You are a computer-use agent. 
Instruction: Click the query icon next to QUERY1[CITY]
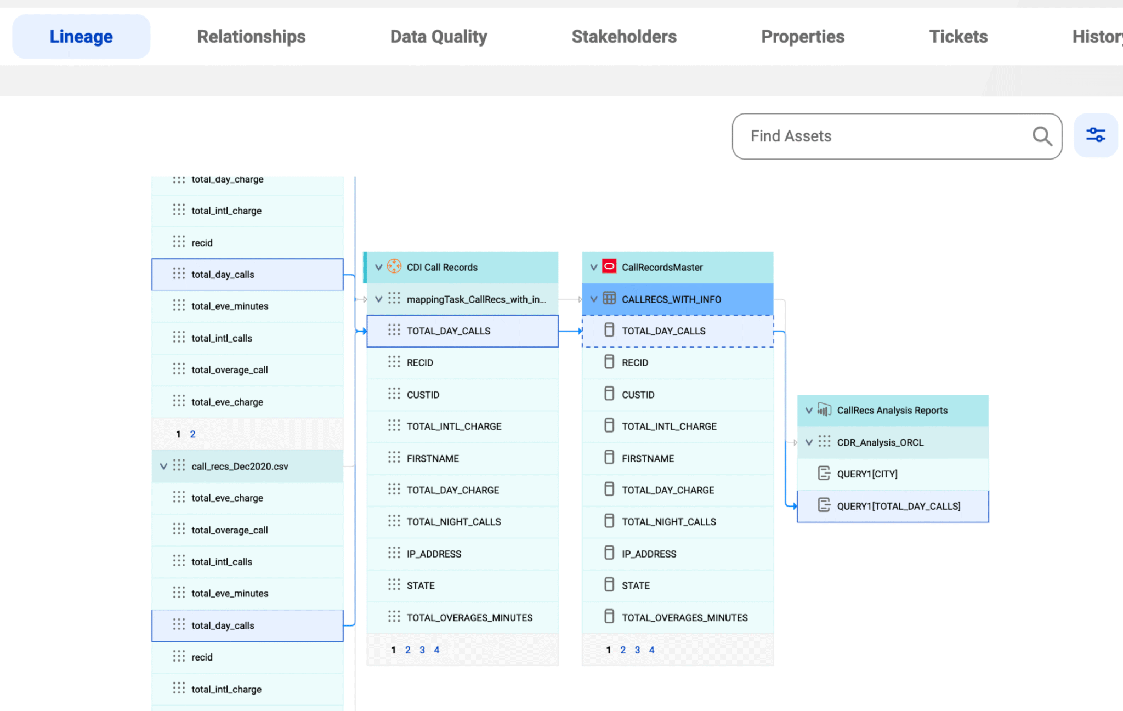coord(824,473)
